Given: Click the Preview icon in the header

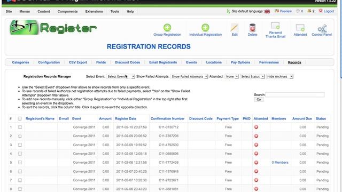Looking at the screenshot, I should click(277, 11).
